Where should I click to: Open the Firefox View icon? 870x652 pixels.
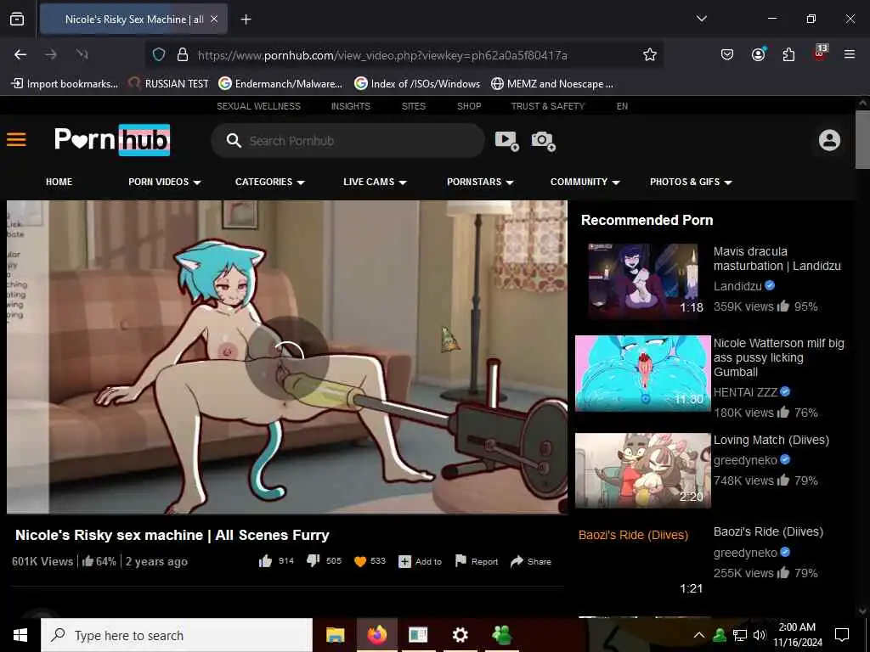point(17,19)
